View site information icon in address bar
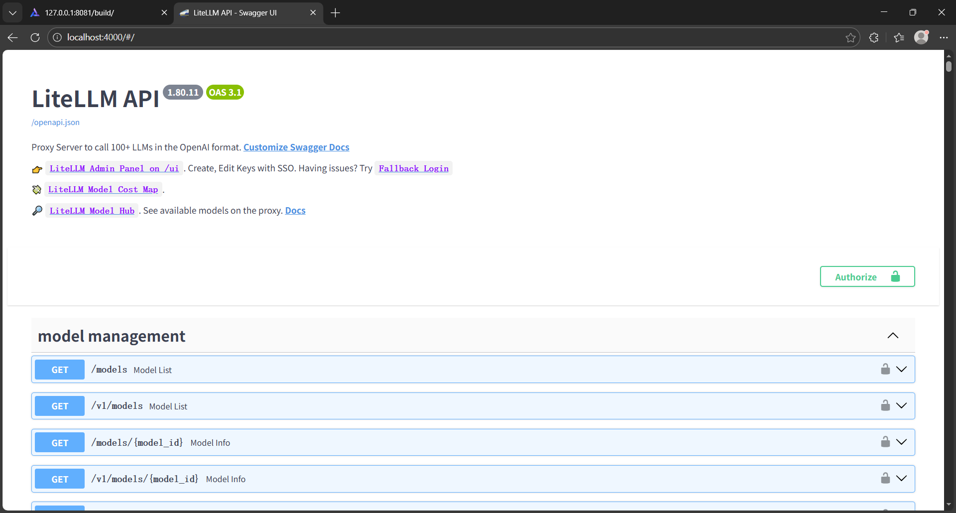The width and height of the screenshot is (956, 513). tap(57, 37)
